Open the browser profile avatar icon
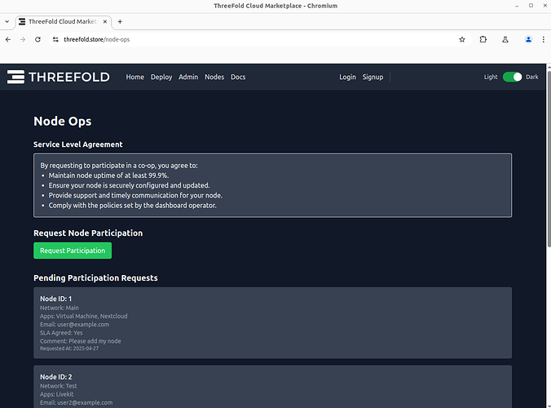Viewport: 551px width, 408px height. pos(528,39)
